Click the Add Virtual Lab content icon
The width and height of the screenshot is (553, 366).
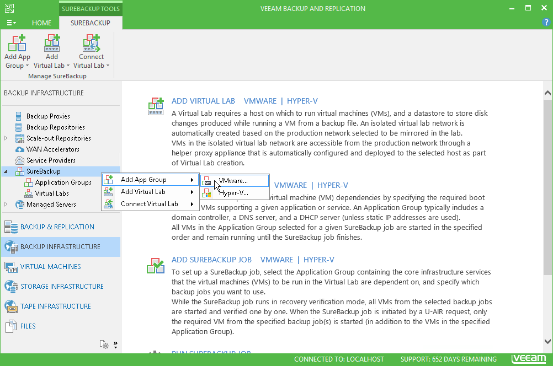tap(156, 106)
